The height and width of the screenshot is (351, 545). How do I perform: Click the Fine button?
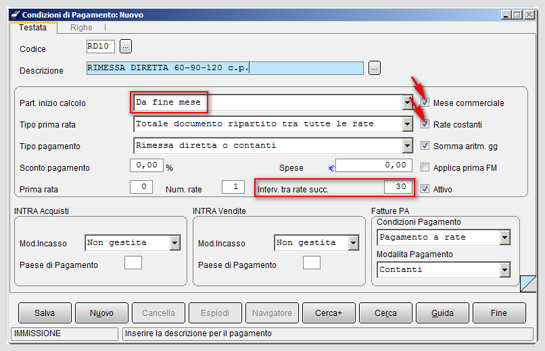(499, 313)
